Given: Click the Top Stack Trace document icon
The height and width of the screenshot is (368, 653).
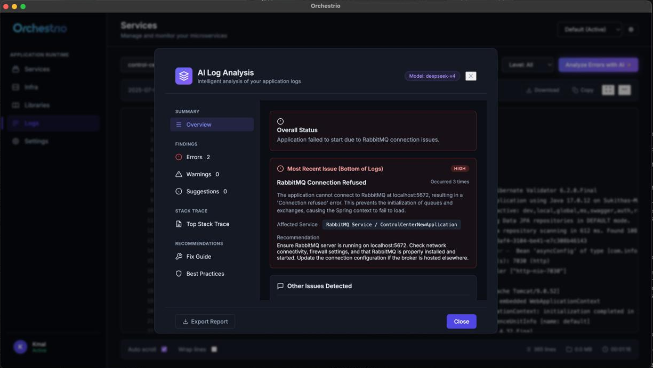Looking at the screenshot, I should click(x=179, y=224).
